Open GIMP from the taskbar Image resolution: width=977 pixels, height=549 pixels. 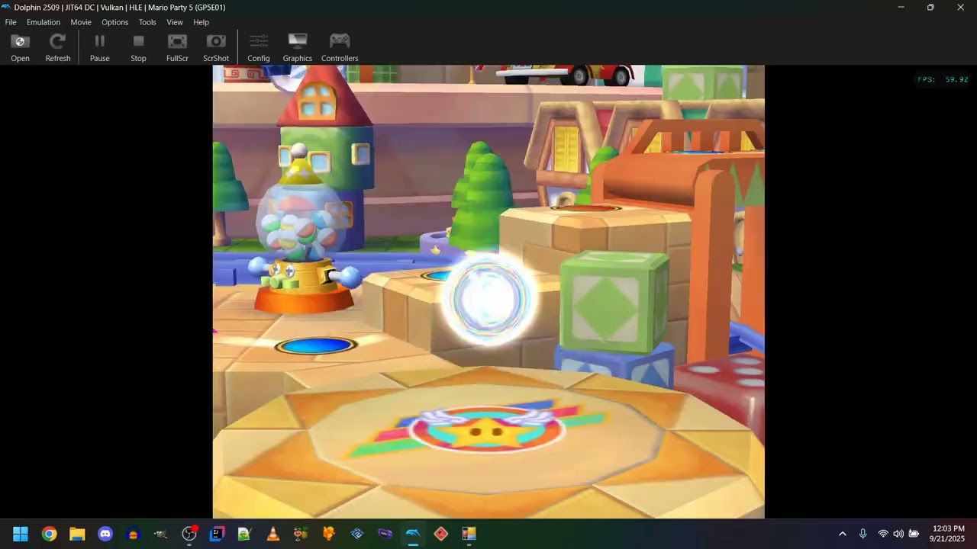[161, 534]
